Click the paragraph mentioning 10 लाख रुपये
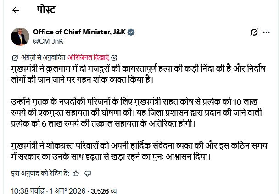The width and height of the screenshot is (279, 194). click(136, 113)
